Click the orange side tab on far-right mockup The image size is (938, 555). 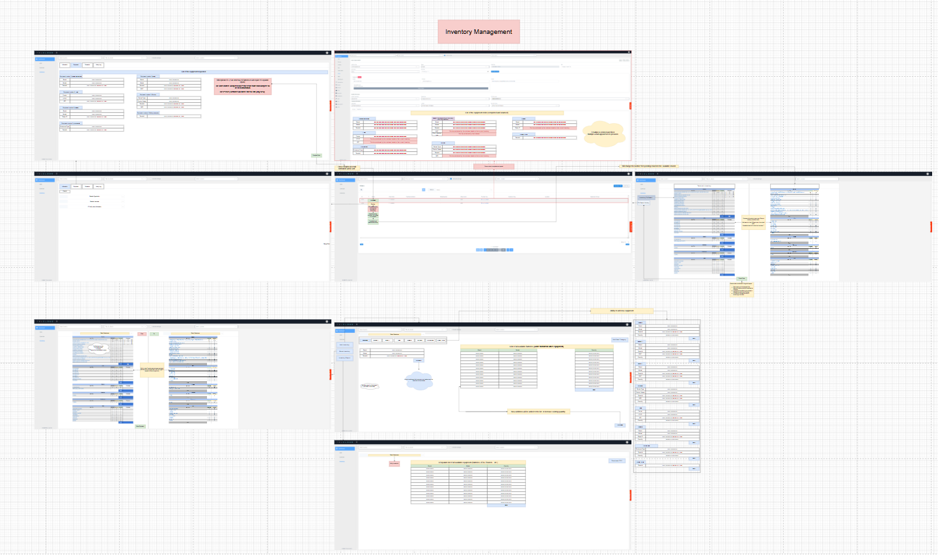point(931,226)
